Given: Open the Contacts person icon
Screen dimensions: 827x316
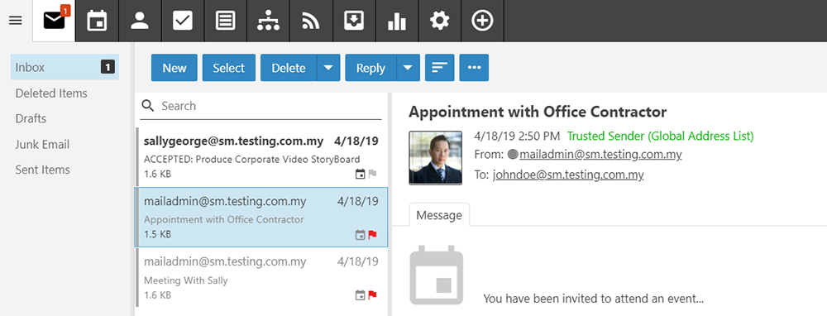Looking at the screenshot, I should click(140, 22).
